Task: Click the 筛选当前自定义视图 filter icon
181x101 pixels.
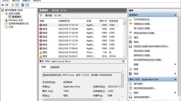Action: coord(130,33)
